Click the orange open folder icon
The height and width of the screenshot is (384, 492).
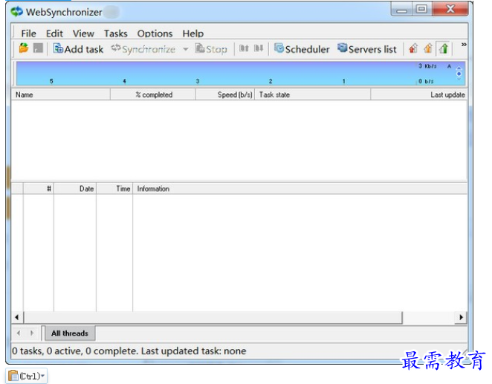24,48
